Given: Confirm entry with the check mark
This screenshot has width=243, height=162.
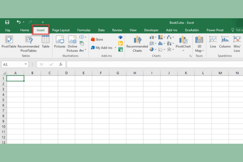Looking at the screenshot, I should coord(51,64).
